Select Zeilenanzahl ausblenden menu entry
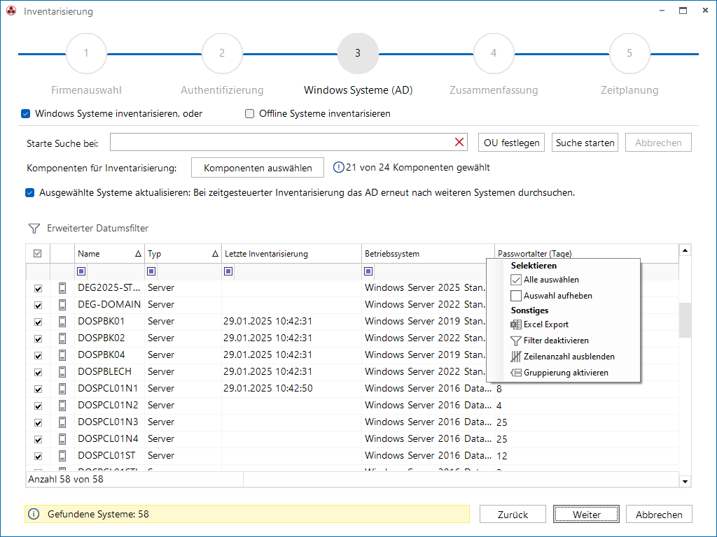The width and height of the screenshot is (717, 537). point(562,357)
